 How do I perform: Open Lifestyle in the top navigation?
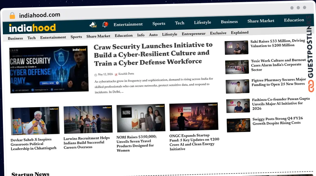pyautogui.click(x=203, y=22)
